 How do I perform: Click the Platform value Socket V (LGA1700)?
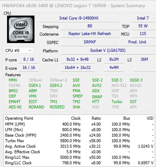point(108,51)
